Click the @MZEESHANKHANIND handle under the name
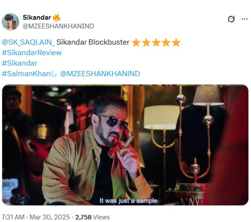Viewport: 251px width, 222px height. [58, 26]
